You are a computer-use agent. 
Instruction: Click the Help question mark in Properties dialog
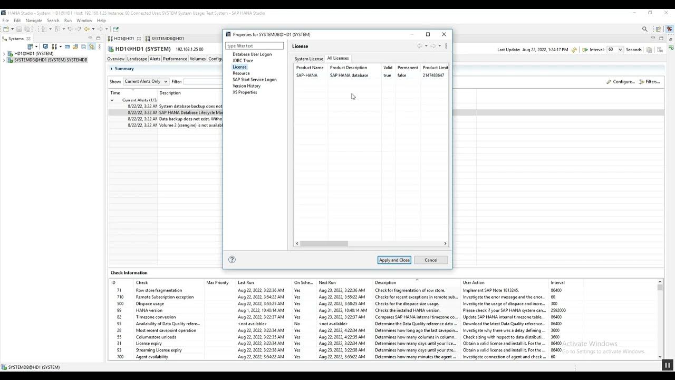[x=232, y=260]
